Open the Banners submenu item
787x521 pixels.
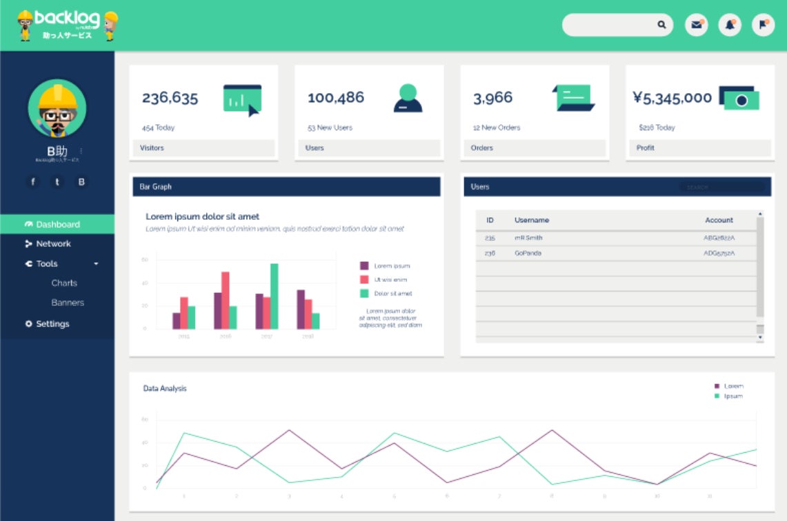68,303
